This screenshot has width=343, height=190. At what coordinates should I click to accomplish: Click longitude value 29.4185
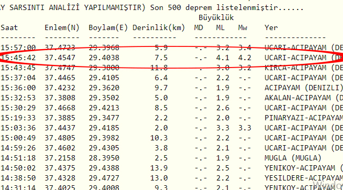104,128
